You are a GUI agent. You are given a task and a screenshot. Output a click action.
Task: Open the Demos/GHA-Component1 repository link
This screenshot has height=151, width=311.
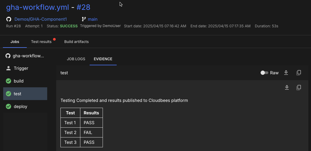[x=41, y=19]
